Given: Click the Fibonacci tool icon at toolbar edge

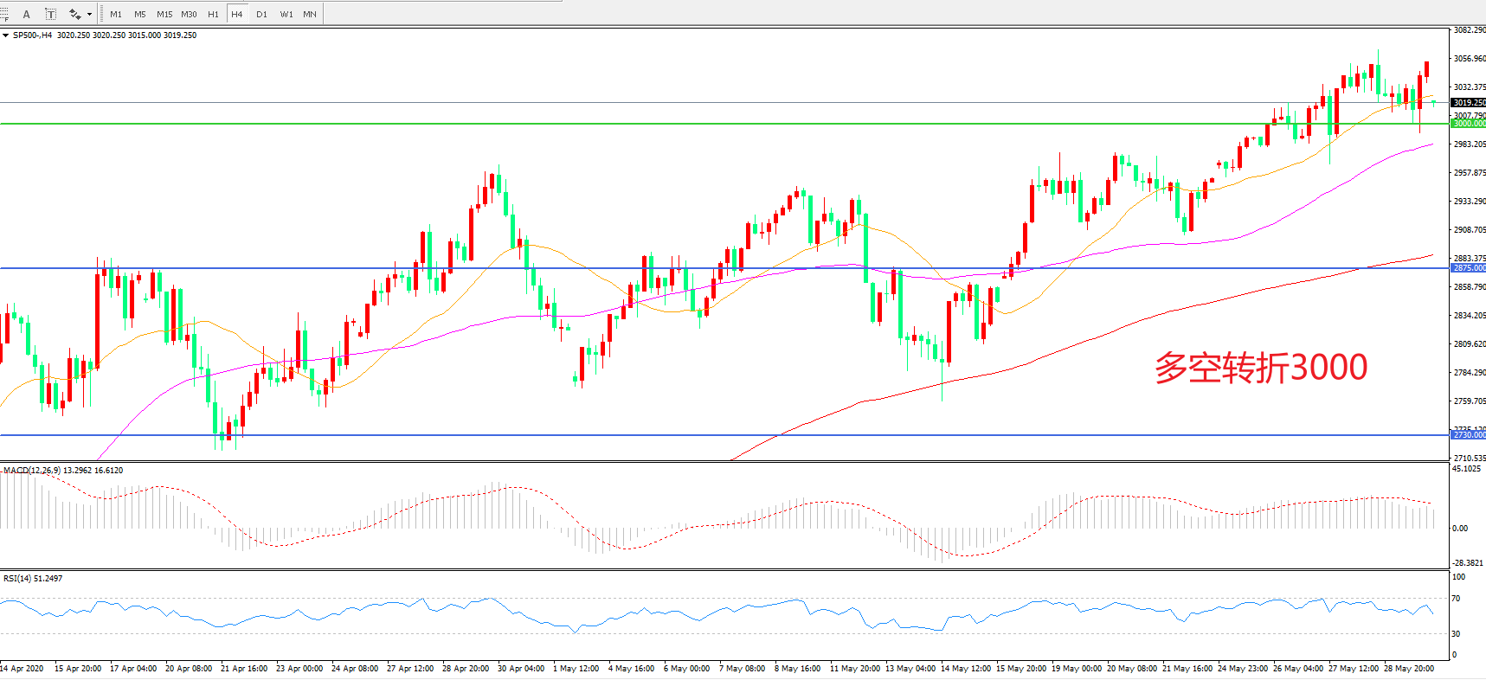Looking at the screenshot, I should point(3,14).
